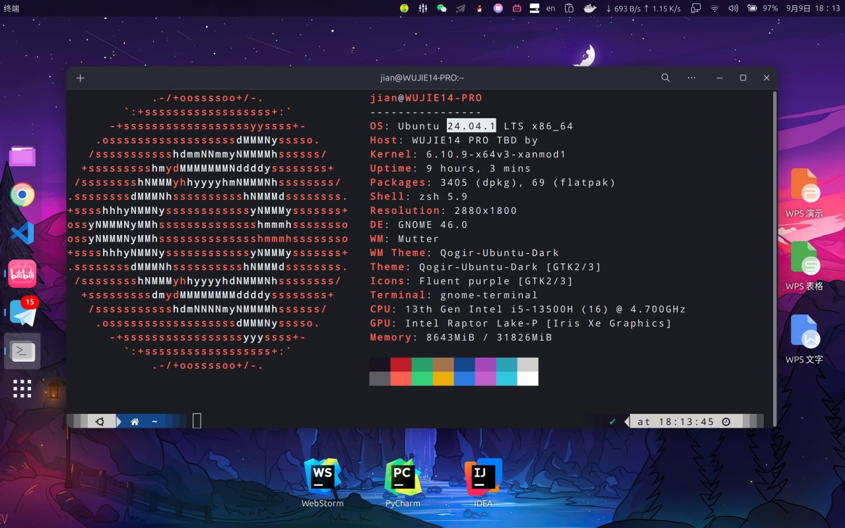
Task: Open WPS 演示 desktop icon
Action: point(804,188)
